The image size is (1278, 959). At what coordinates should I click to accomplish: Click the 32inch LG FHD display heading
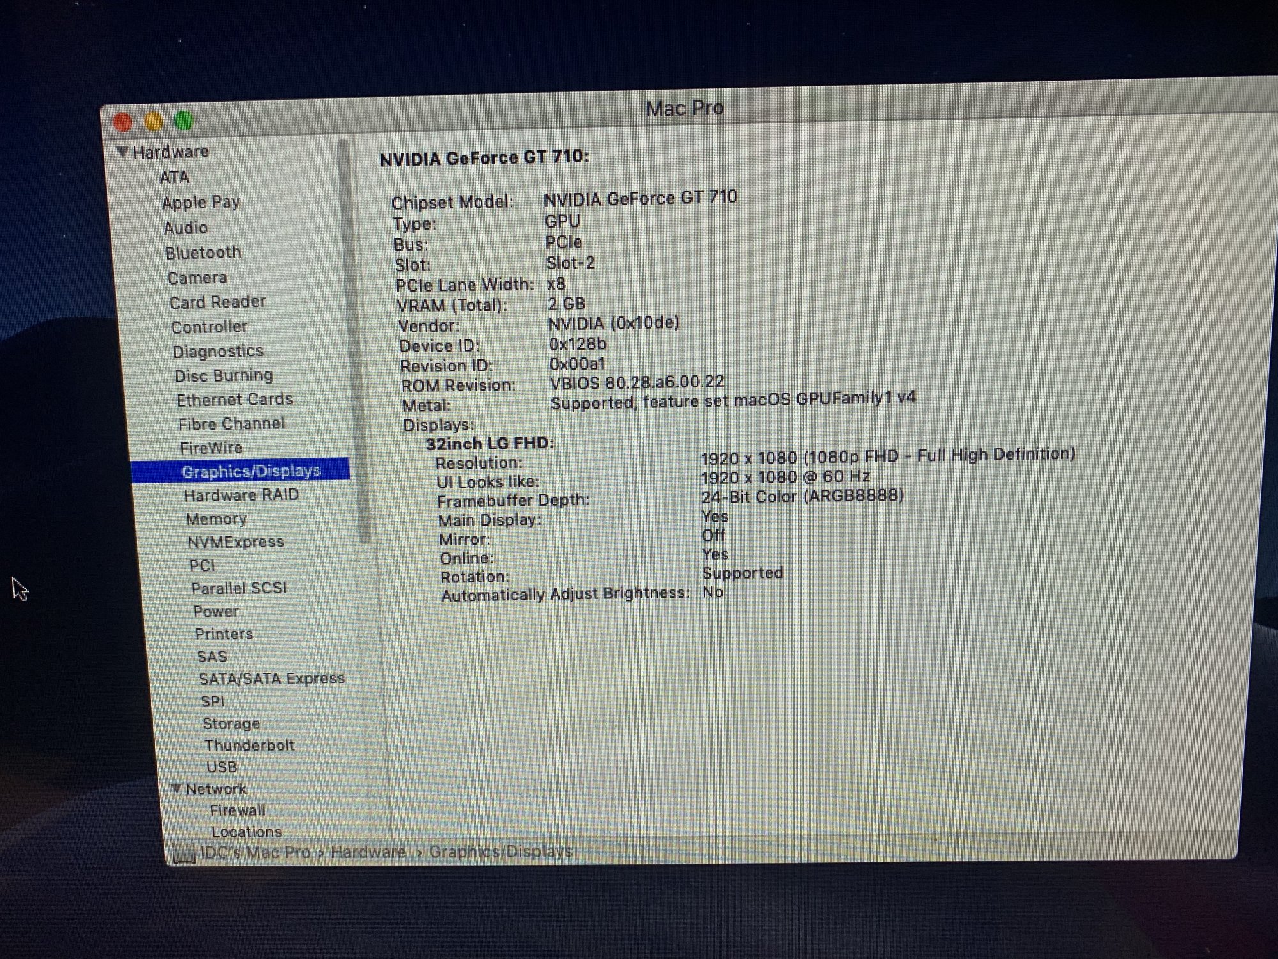(x=489, y=443)
